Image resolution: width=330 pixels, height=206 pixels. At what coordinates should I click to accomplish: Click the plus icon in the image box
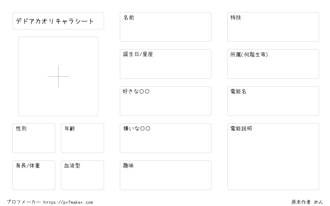tap(58, 76)
